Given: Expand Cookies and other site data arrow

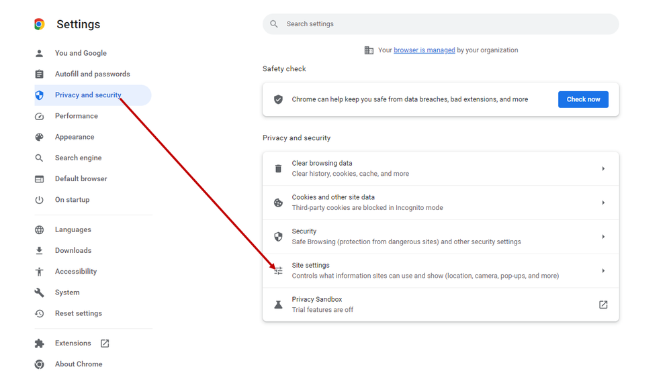Looking at the screenshot, I should (603, 203).
